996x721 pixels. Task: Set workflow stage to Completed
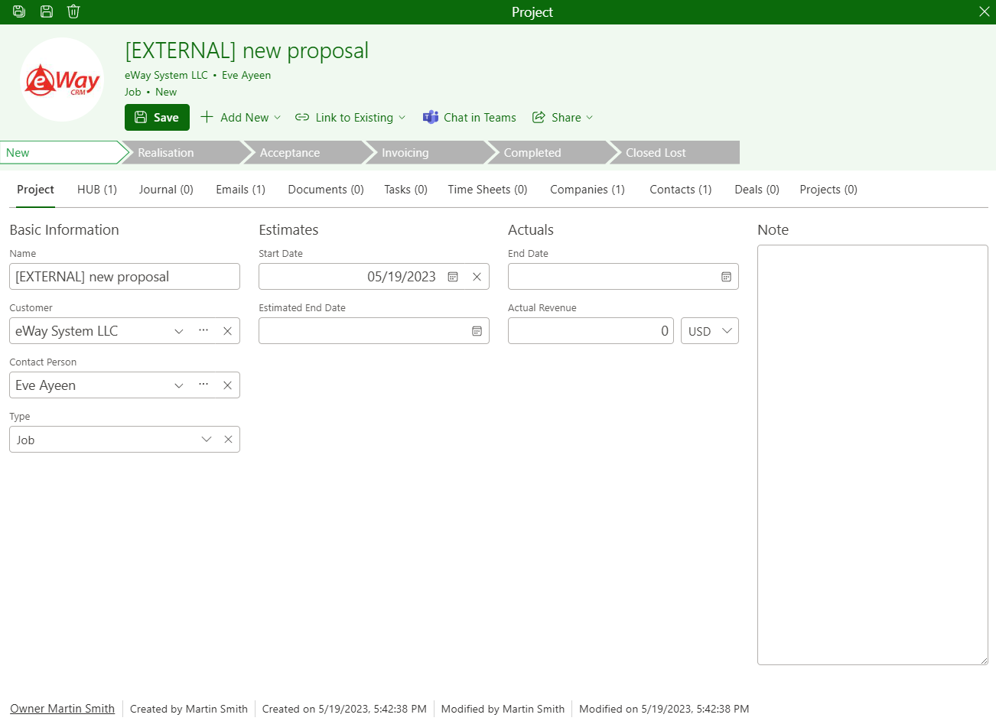[548, 152]
